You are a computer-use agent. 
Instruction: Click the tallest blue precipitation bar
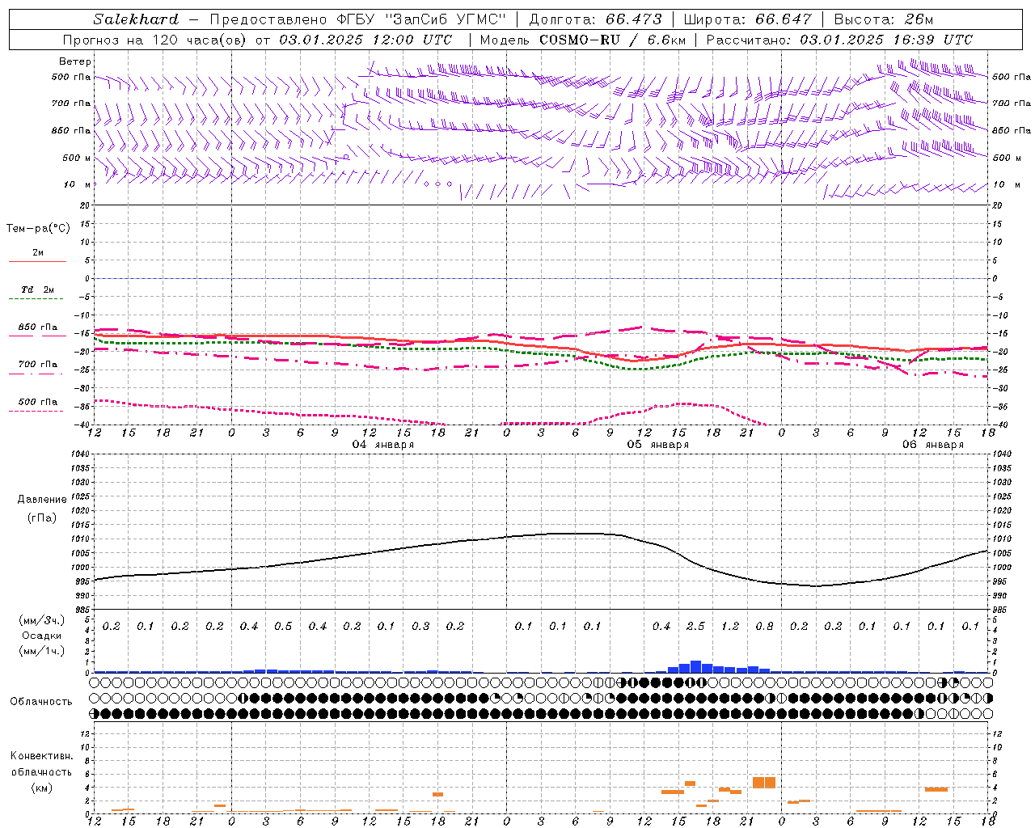(695, 666)
